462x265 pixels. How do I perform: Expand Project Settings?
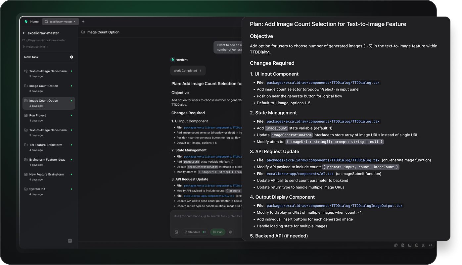click(35, 47)
